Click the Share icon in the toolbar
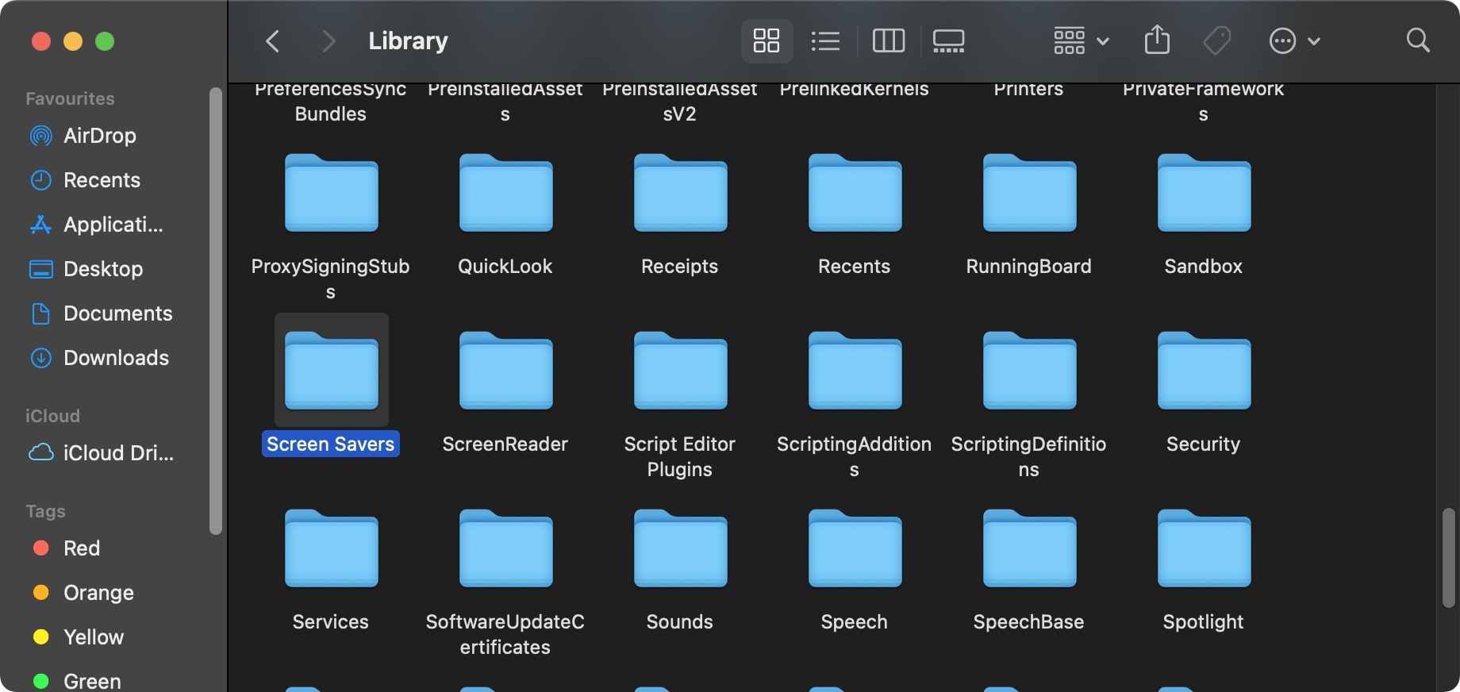The image size is (1460, 692). tap(1157, 40)
